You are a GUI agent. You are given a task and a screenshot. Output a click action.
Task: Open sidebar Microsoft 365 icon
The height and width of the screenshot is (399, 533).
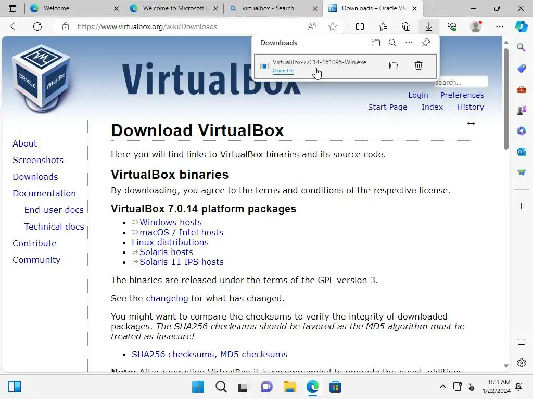point(522,130)
